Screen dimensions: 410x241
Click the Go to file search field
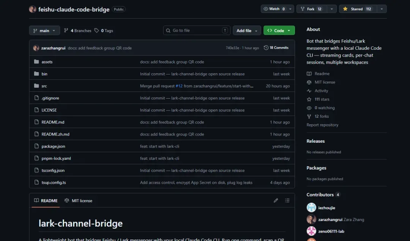[x=197, y=30]
